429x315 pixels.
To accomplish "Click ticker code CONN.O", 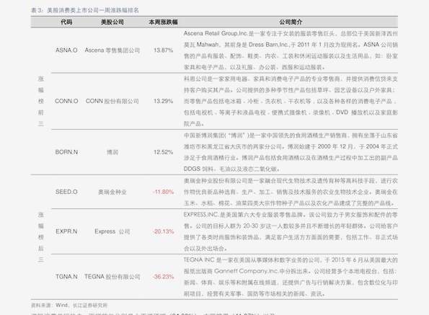I will coord(66,101).
